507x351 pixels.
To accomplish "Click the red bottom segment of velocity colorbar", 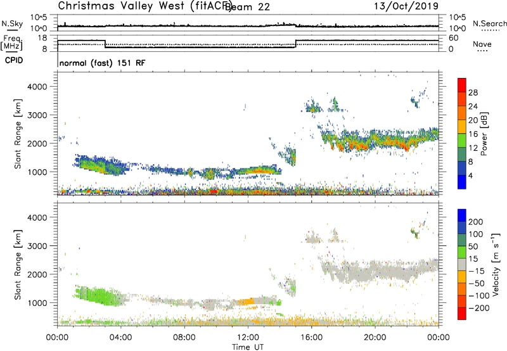I will point(462,314).
